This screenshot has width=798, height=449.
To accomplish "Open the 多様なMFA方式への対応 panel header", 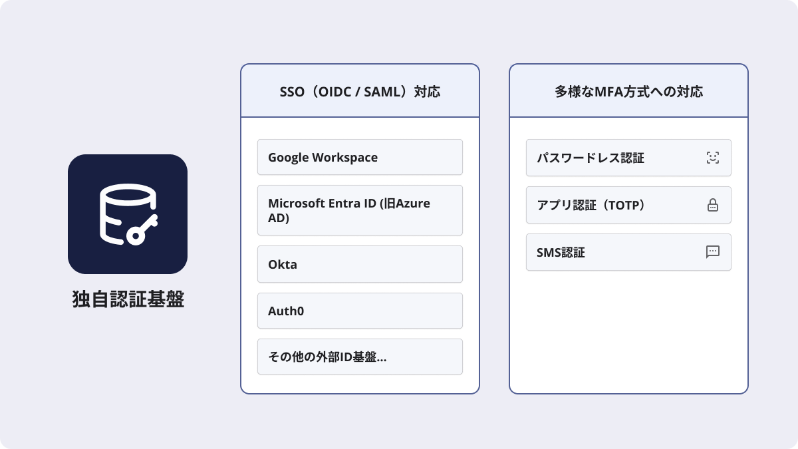I will (628, 92).
